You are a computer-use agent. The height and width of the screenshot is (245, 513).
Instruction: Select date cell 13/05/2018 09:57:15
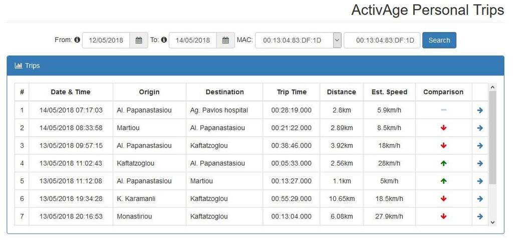pyautogui.click(x=71, y=145)
